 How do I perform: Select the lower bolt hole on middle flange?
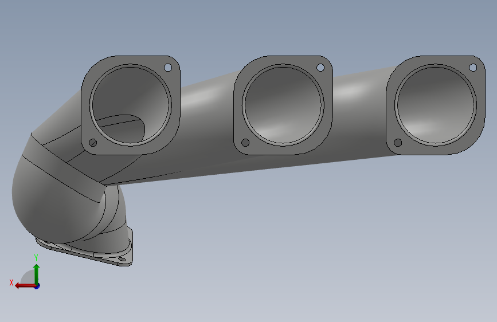[245, 143]
